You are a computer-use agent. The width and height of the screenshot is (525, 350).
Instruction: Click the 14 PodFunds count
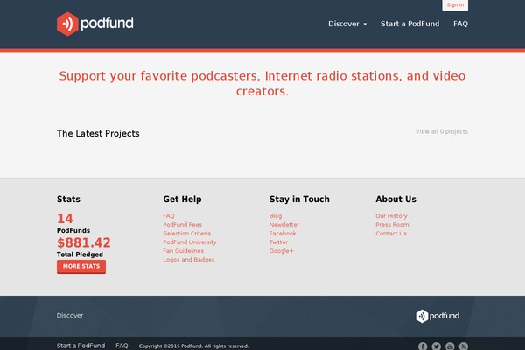[65, 219]
